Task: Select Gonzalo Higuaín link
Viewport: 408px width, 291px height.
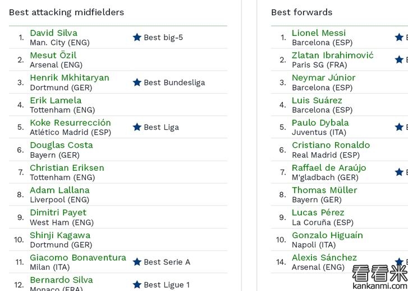Action: point(327,235)
